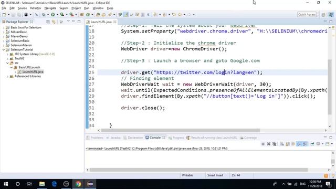Click the Search flashlight toolbar icon

pos(110,15)
